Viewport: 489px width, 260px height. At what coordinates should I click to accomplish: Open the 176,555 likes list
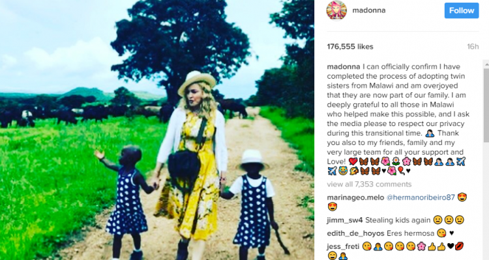tap(350, 47)
